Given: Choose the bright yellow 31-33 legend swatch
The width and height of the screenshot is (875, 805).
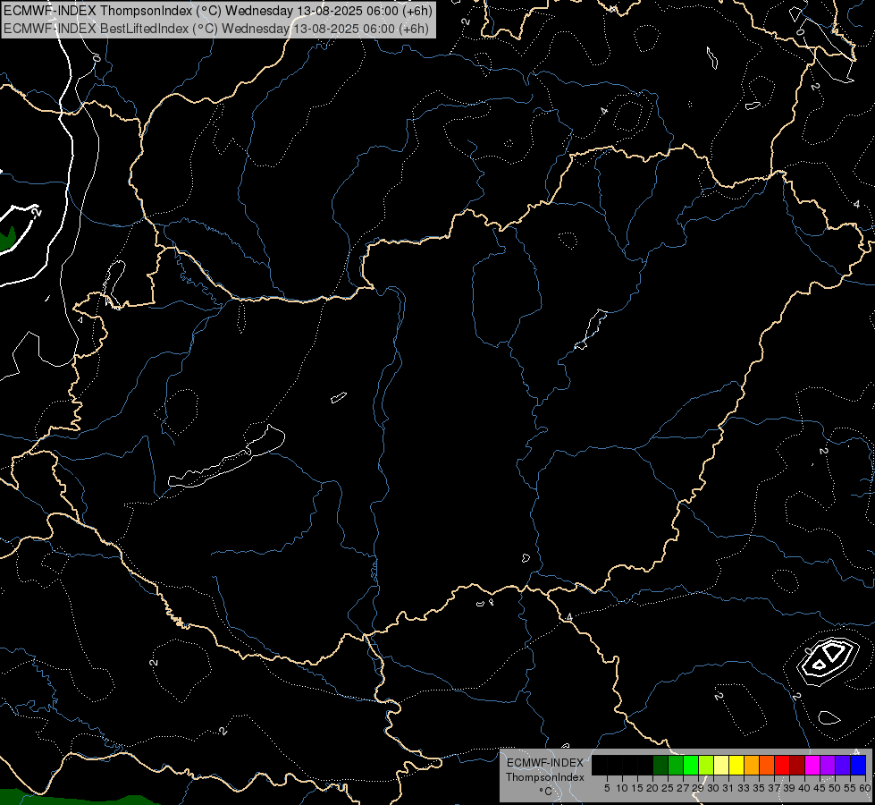Looking at the screenshot, I should [736, 765].
